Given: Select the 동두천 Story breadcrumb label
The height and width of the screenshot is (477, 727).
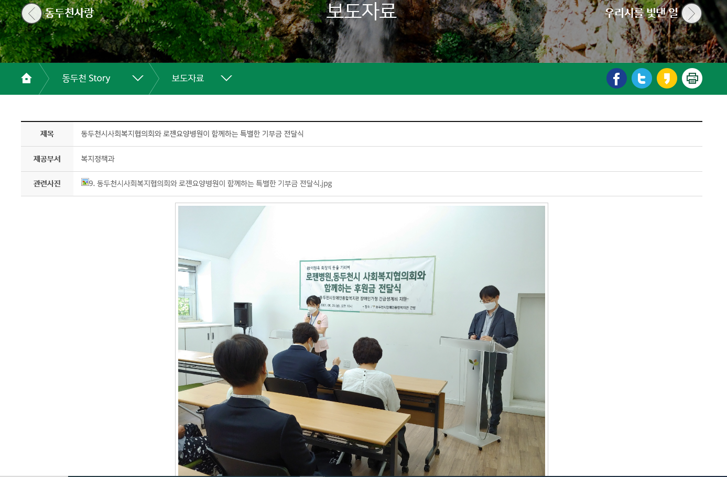Looking at the screenshot, I should pyautogui.click(x=86, y=79).
